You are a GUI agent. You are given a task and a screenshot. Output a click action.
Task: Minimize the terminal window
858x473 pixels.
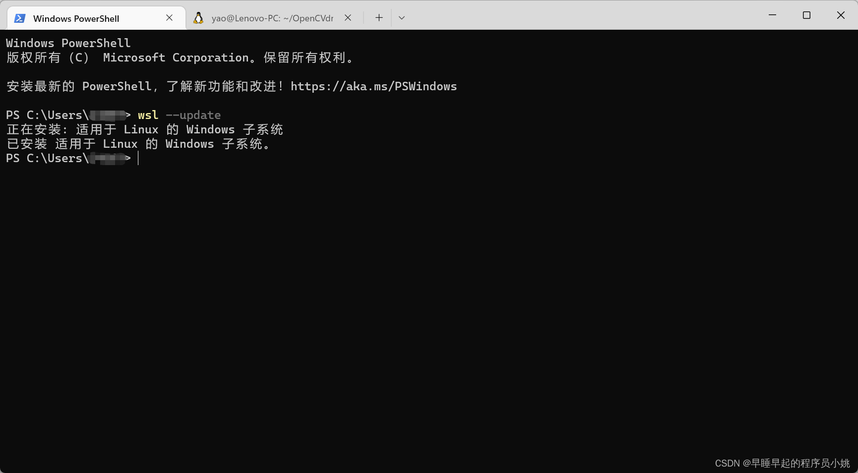[x=772, y=15]
